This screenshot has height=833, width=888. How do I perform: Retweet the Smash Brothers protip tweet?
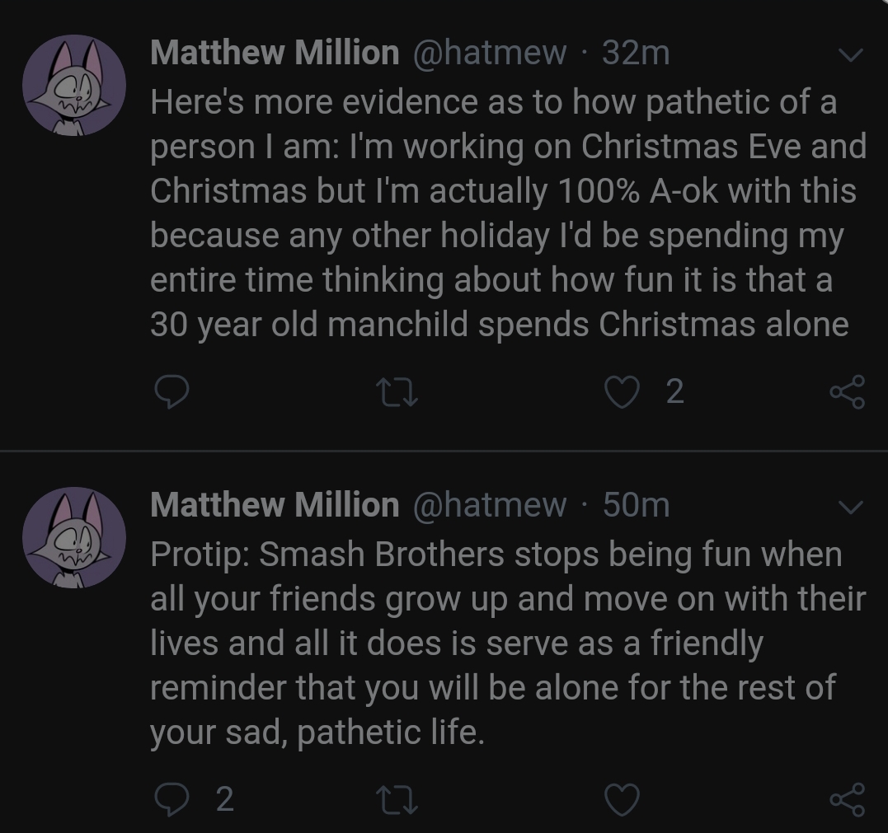(x=397, y=799)
